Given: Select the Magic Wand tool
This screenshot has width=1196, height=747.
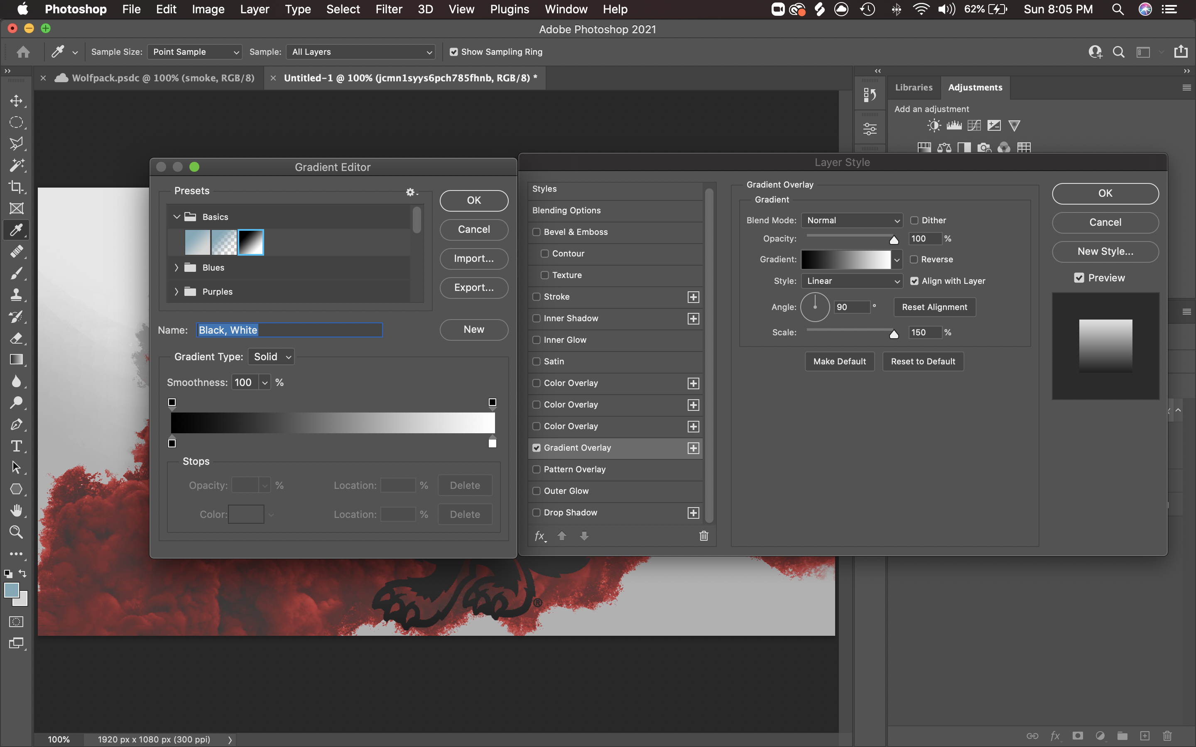Looking at the screenshot, I should 16,165.
